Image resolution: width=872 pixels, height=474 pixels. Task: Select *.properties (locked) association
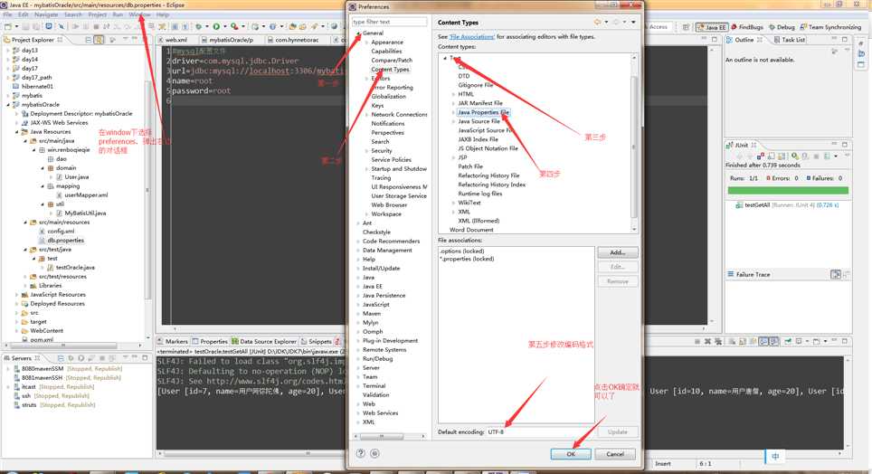pos(467,259)
